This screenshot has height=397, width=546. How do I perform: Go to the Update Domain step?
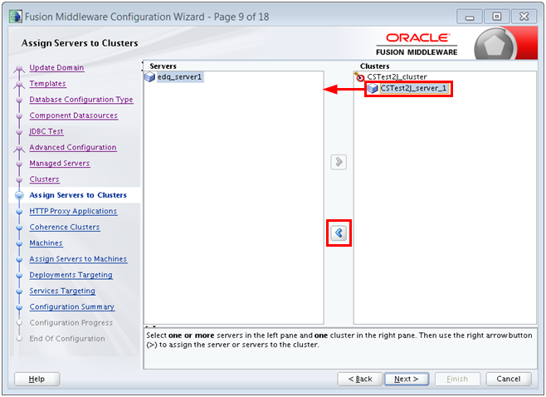coord(56,67)
